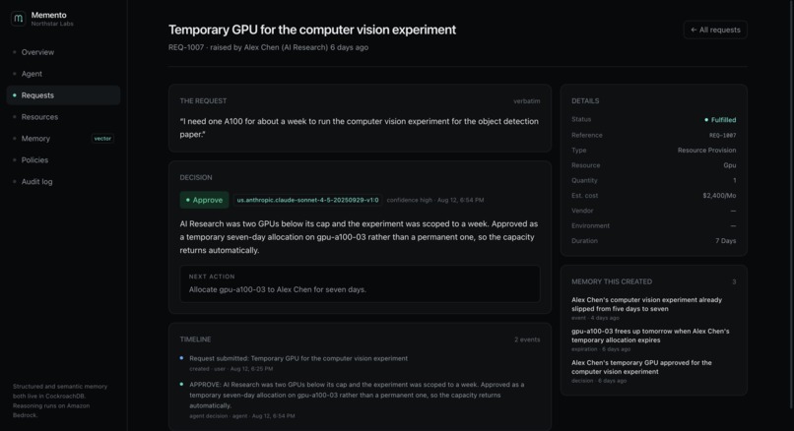Click the DECISION section heading
The height and width of the screenshot is (431, 794).
coord(196,177)
